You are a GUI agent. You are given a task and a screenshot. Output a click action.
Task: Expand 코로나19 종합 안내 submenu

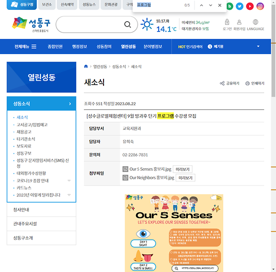69,181
